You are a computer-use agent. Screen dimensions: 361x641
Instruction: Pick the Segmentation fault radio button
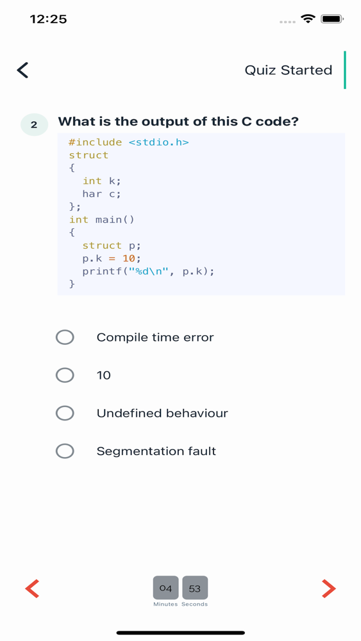(x=65, y=451)
